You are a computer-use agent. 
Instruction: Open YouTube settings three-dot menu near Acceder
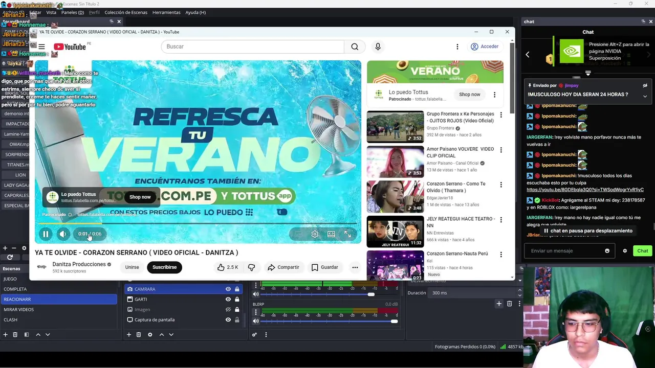tap(457, 47)
